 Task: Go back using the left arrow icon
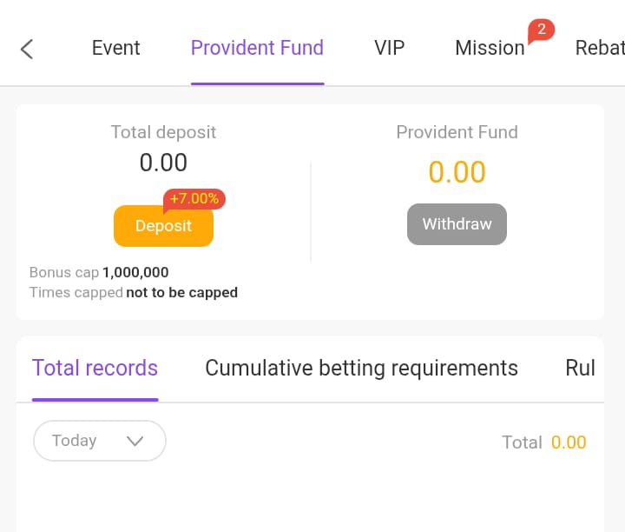tap(27, 49)
